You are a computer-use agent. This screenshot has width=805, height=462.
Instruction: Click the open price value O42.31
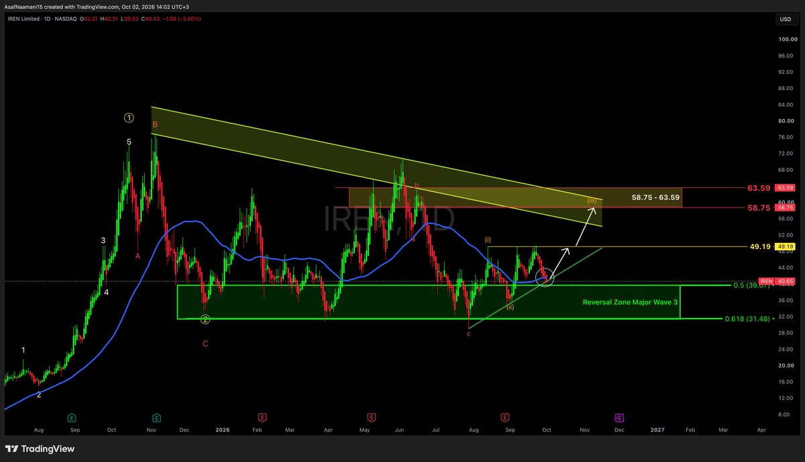pos(88,19)
